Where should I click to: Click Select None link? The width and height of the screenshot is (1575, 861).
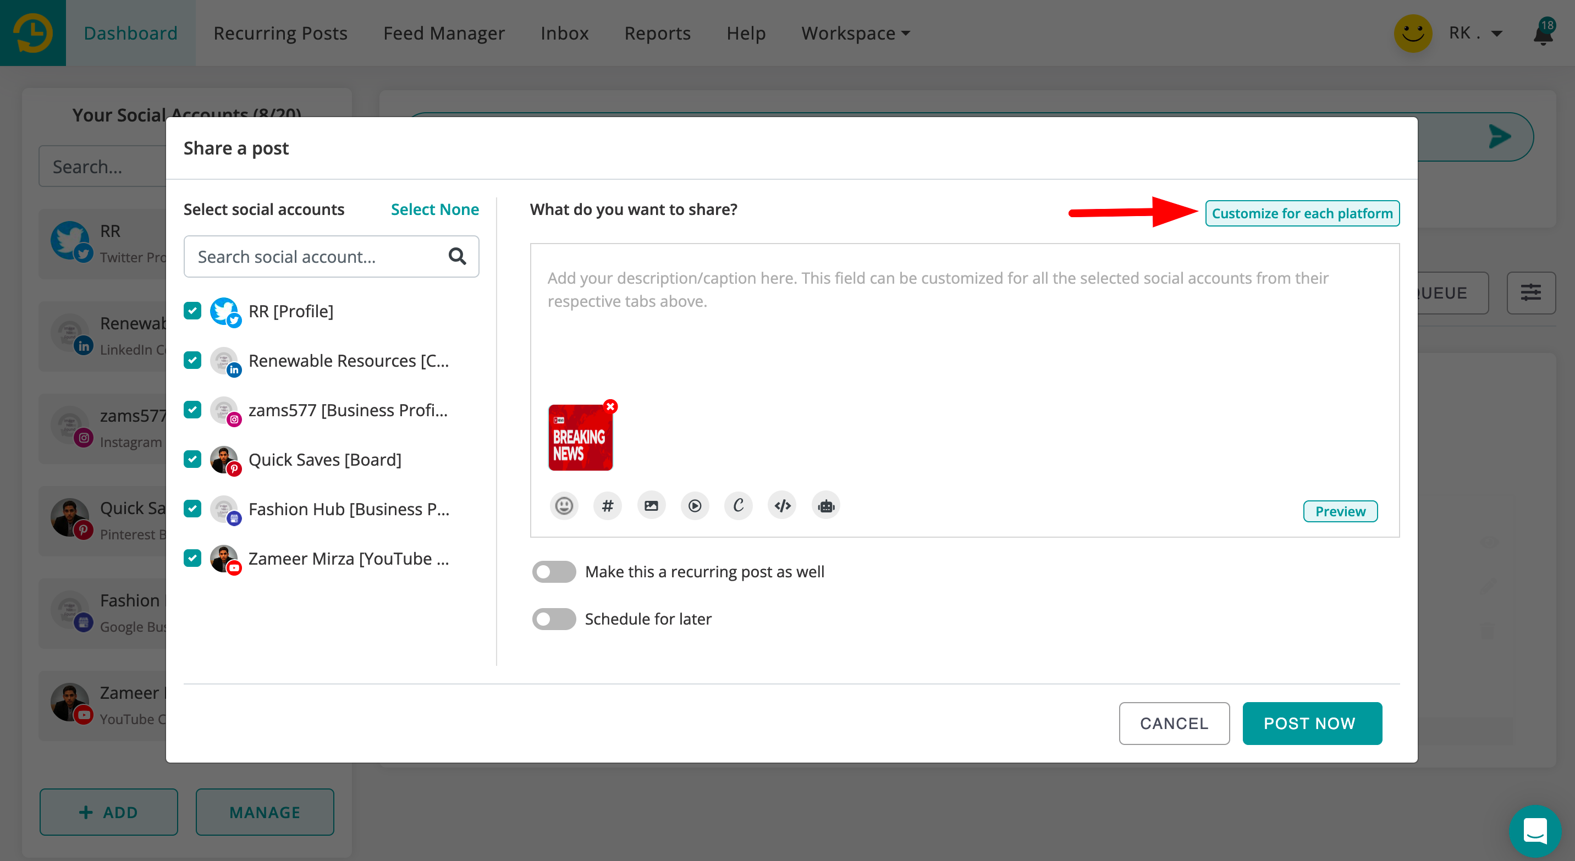click(434, 209)
